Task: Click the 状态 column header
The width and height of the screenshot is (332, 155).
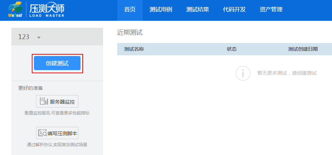Action: [x=232, y=49]
